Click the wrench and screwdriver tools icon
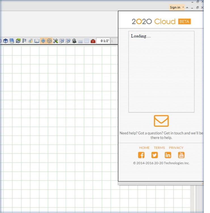This screenshot has width=210, height=213. 55,41
